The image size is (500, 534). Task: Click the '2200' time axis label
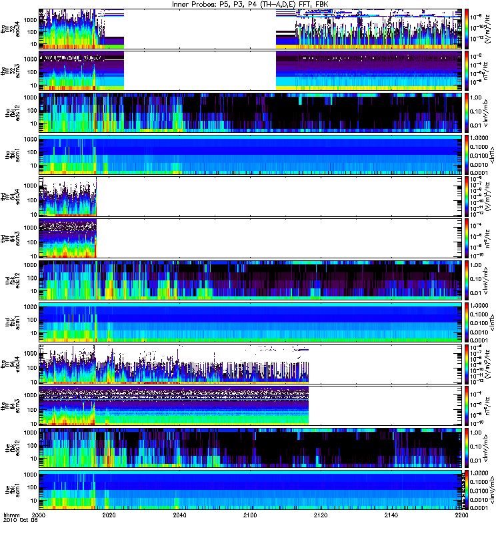click(x=461, y=515)
